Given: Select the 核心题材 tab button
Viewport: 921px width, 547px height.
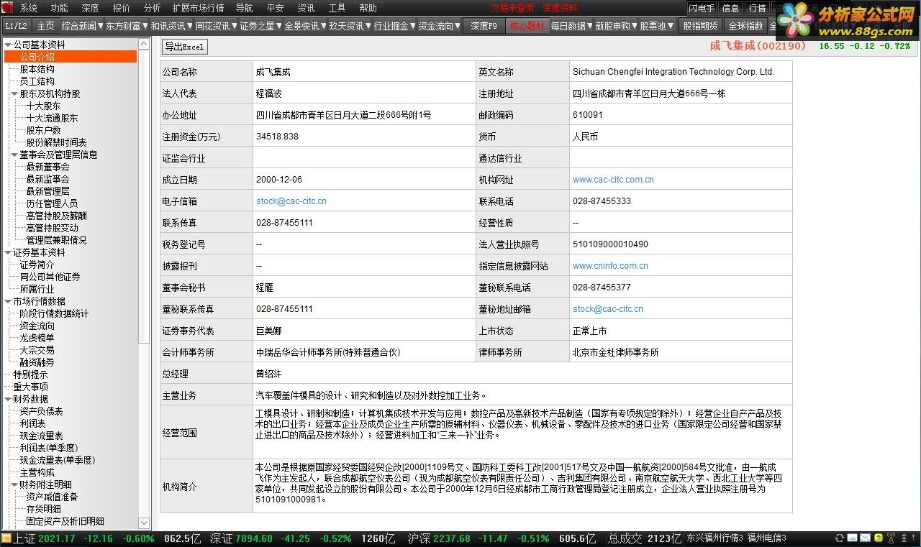Looking at the screenshot, I should [527, 26].
